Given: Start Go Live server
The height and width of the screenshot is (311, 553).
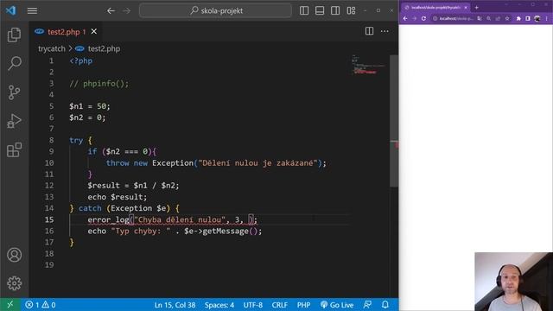Looking at the screenshot, I should 337,305.
